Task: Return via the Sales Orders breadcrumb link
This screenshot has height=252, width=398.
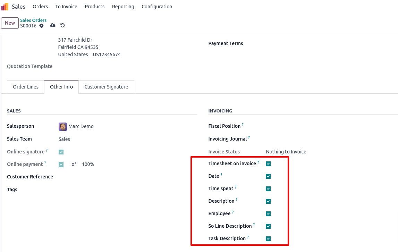Action: point(33,20)
